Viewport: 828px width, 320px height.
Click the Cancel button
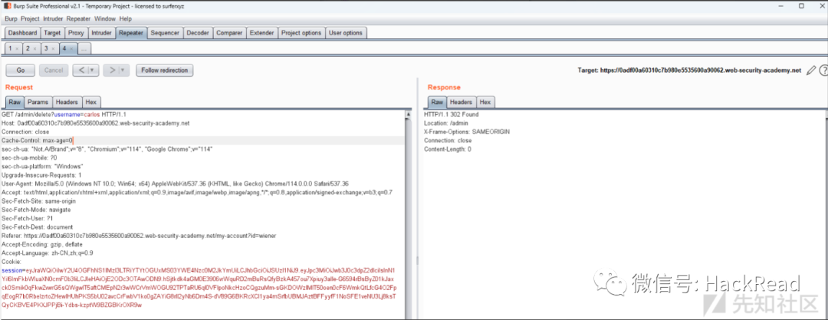(54, 70)
